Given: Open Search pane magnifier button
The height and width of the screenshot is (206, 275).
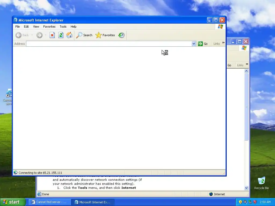Looking at the screenshot, I should (84, 35).
